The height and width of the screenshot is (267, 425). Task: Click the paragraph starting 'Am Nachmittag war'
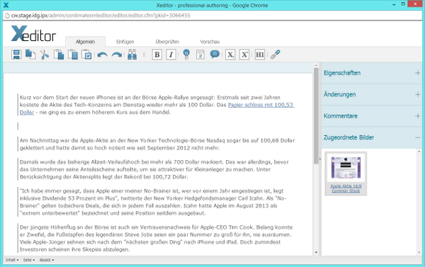coord(157,144)
